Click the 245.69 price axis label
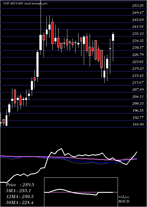The height and width of the screenshot is (207, 147). click(138, 20)
